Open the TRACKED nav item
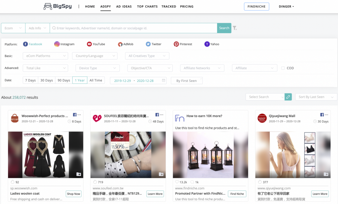This screenshot has height=204, width=338. [169, 7]
